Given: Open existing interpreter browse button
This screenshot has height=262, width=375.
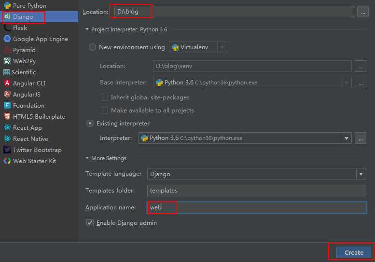Looking at the screenshot, I should point(361,138).
